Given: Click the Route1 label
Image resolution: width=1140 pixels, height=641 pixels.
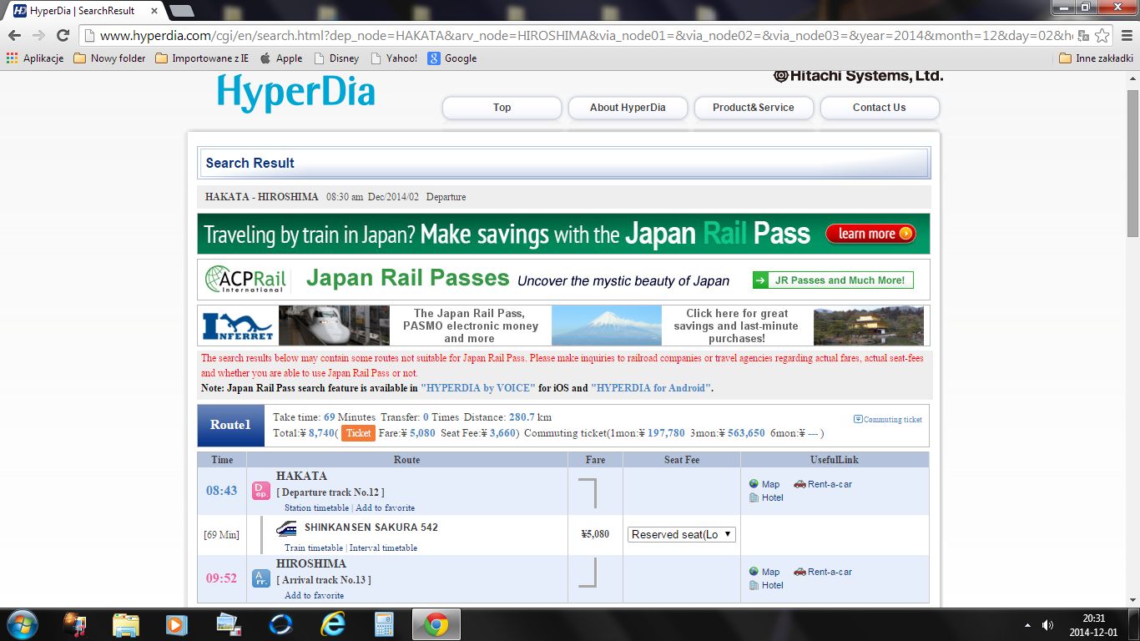Looking at the screenshot, I should (231, 425).
